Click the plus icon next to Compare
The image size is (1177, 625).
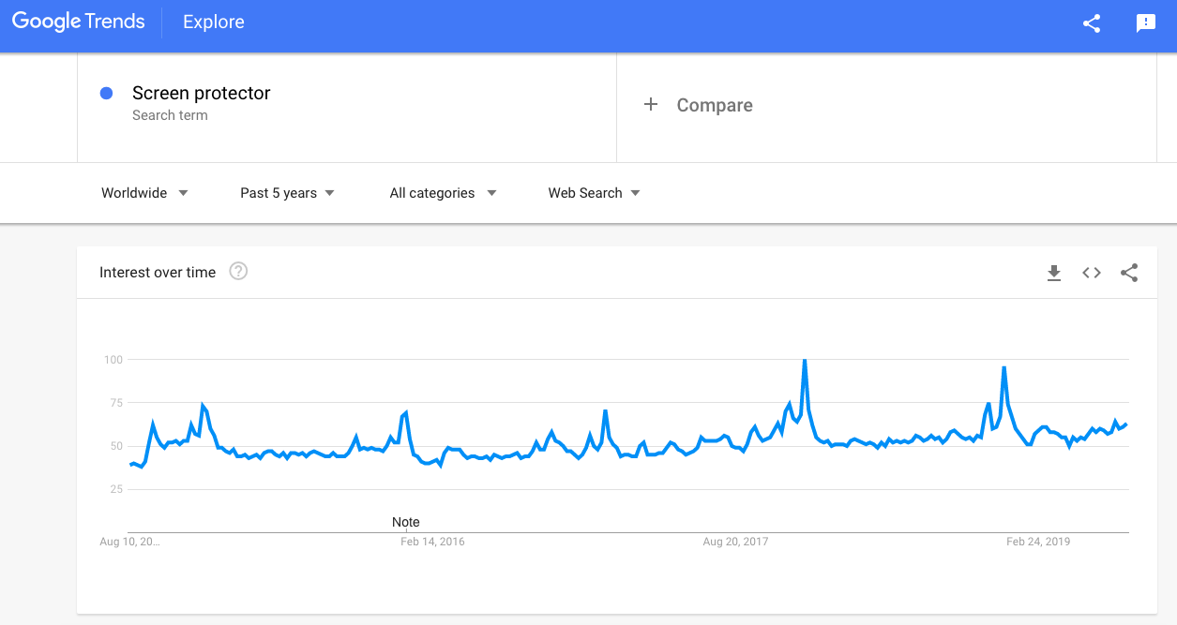[651, 105]
